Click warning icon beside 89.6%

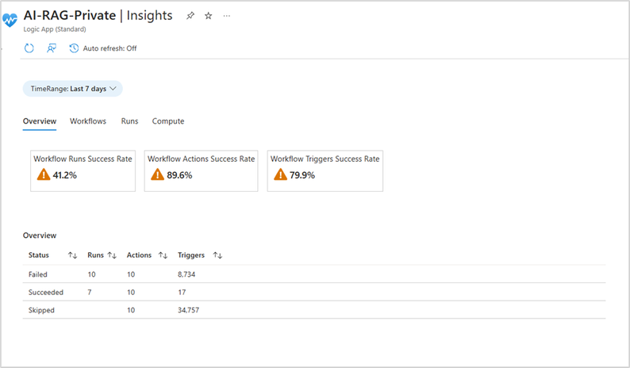(157, 174)
